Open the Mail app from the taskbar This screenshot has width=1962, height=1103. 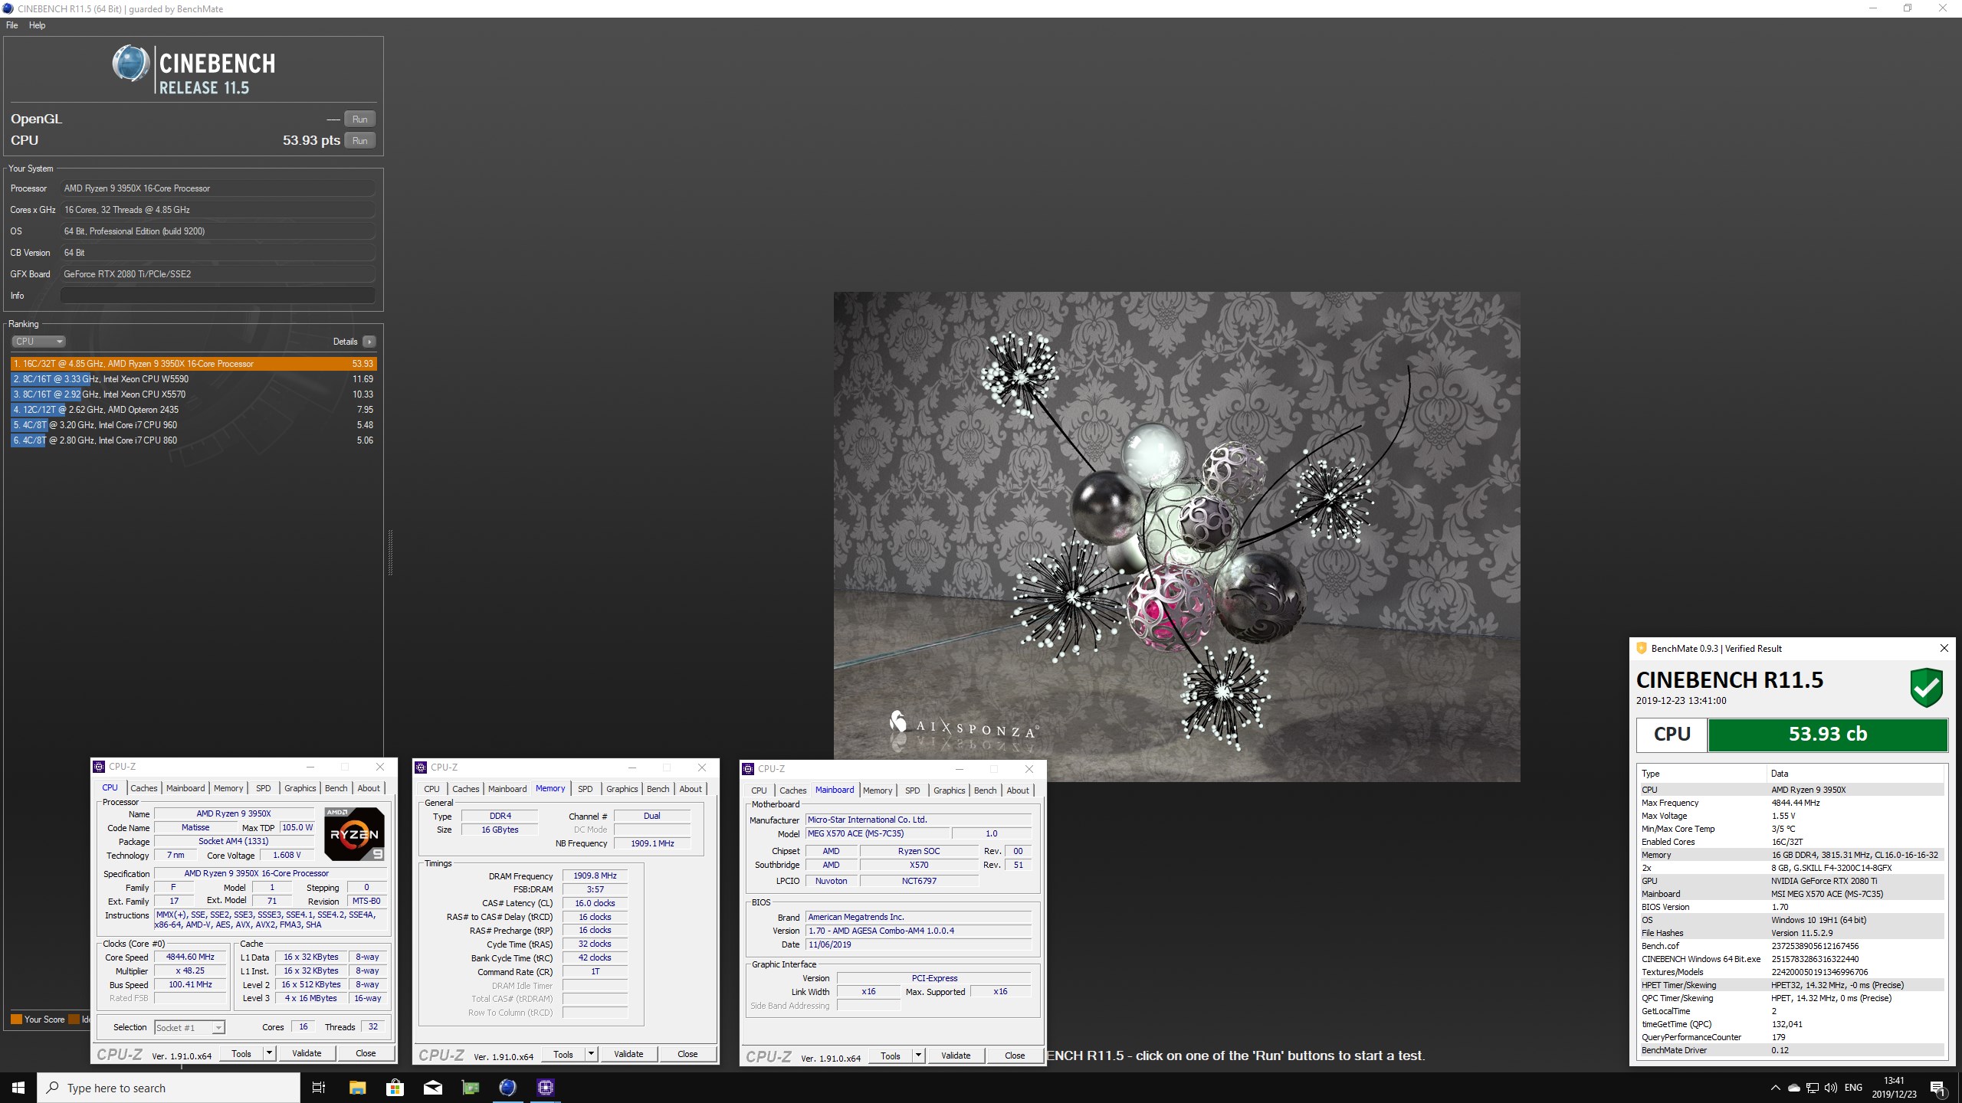[432, 1088]
